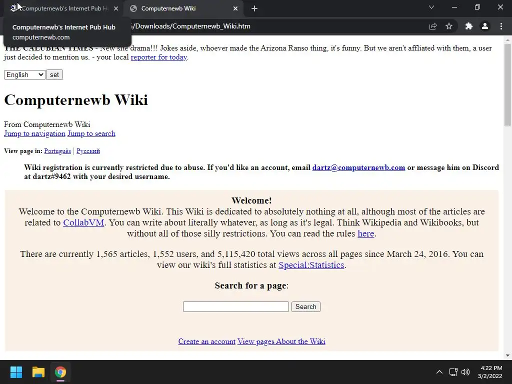
Task: Click the Search button
Action: (x=306, y=306)
